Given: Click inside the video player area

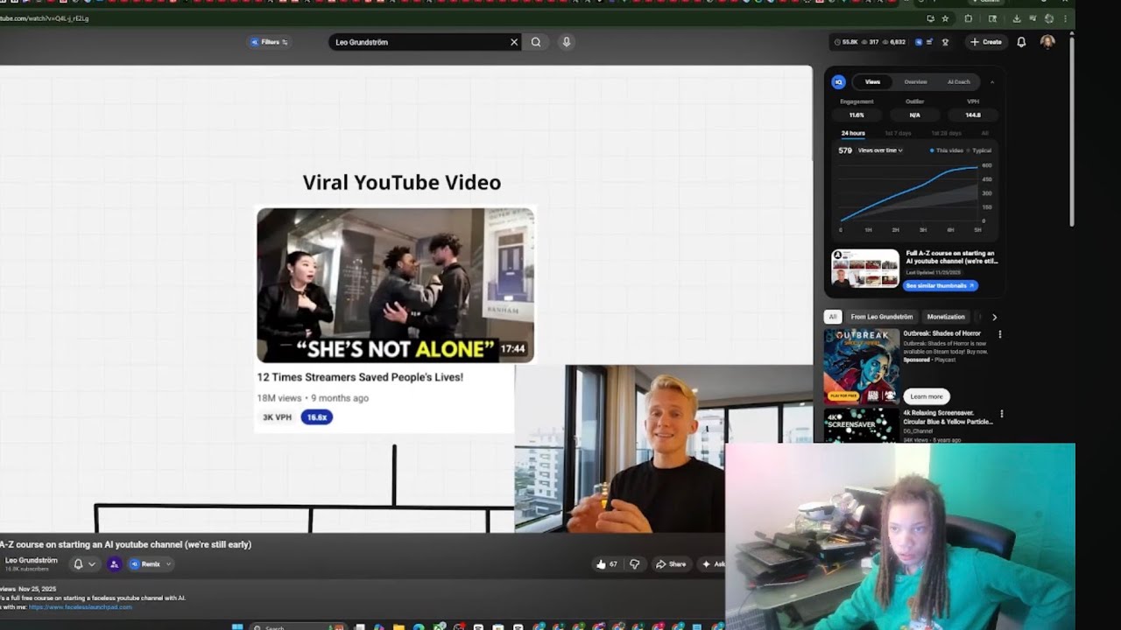Looking at the screenshot, I should 406,298.
